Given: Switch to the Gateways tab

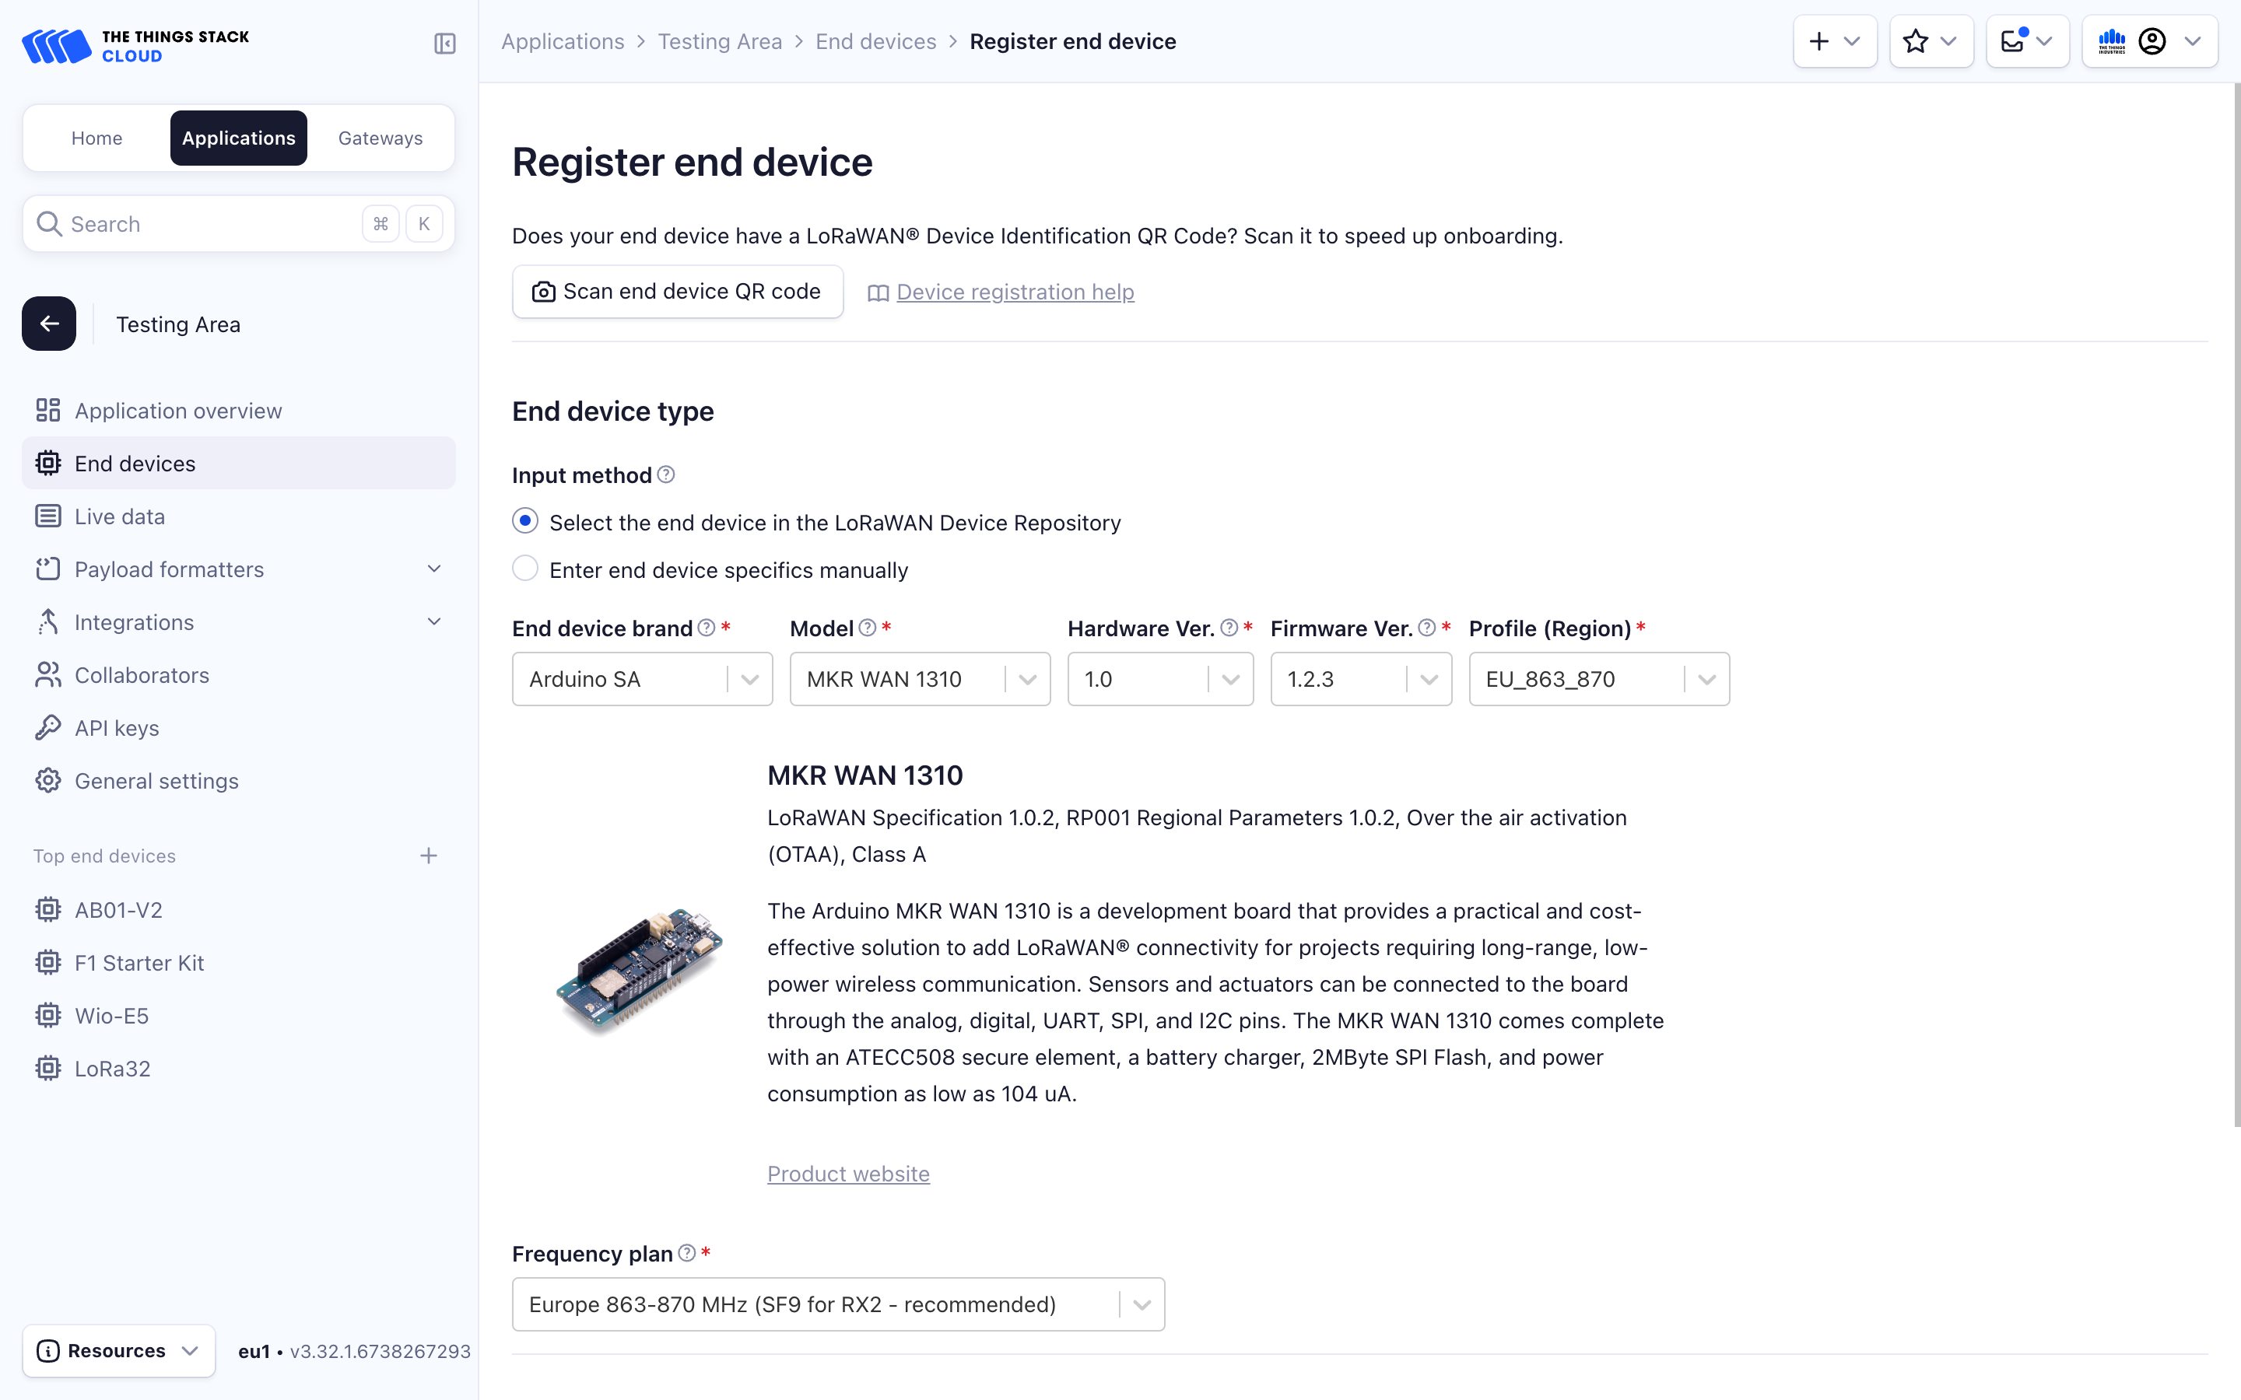Looking at the screenshot, I should point(380,138).
